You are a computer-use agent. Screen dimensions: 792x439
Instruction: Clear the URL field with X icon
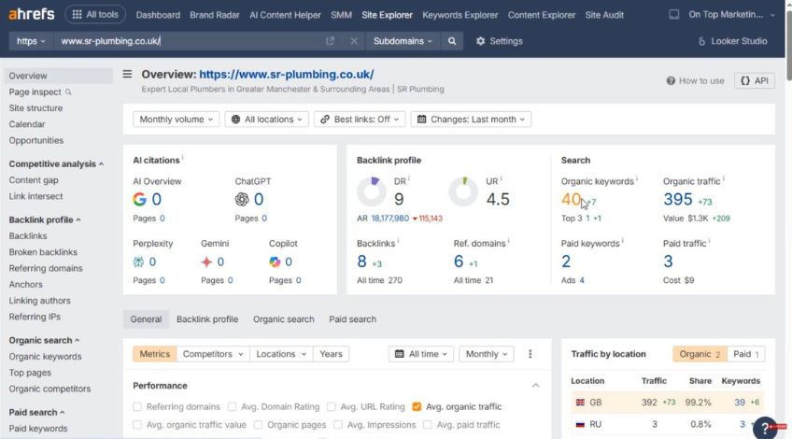[x=354, y=41]
